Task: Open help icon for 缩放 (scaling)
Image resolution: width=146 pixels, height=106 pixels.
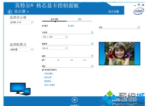Action: pos(92,66)
